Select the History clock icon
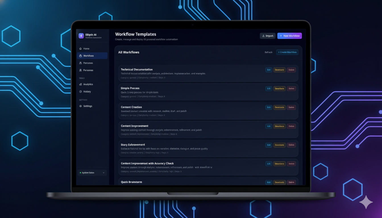 [x=80, y=91]
